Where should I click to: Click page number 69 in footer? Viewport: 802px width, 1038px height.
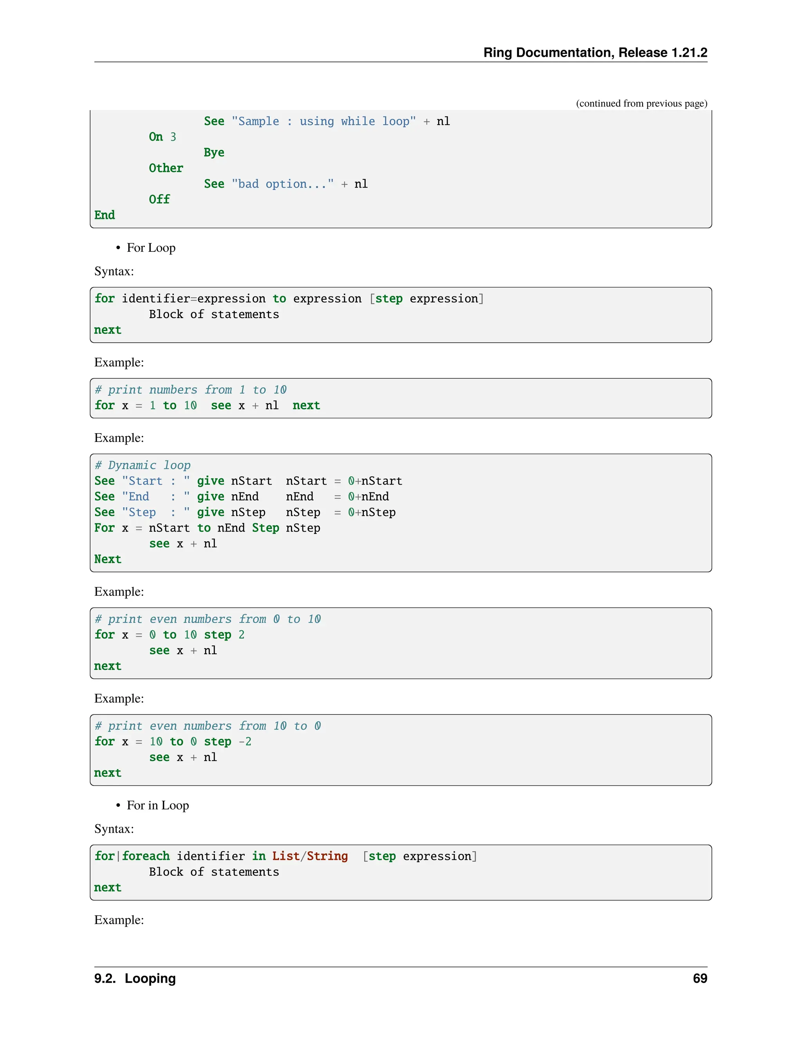(699, 978)
